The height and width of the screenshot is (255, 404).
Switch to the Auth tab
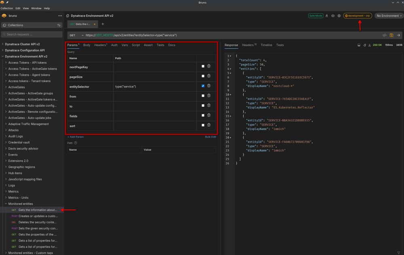click(x=114, y=45)
